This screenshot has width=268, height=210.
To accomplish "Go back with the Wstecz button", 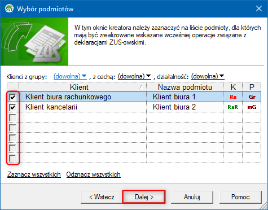I will 102,197.
